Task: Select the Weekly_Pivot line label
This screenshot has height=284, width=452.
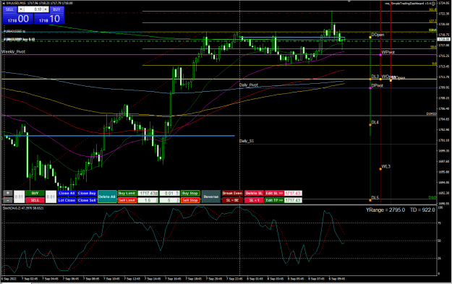Action: pyautogui.click(x=14, y=52)
